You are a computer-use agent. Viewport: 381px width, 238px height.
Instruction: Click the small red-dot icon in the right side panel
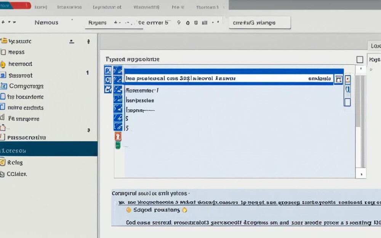point(348,79)
